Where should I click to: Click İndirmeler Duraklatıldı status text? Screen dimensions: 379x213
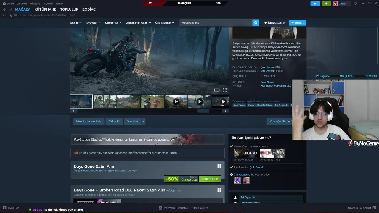click(186, 208)
